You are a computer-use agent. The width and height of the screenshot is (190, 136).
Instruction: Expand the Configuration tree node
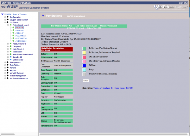pyautogui.click(x=5, y=17)
